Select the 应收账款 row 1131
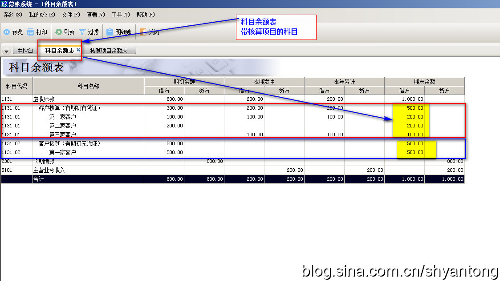The image size is (500, 281). [x=44, y=99]
